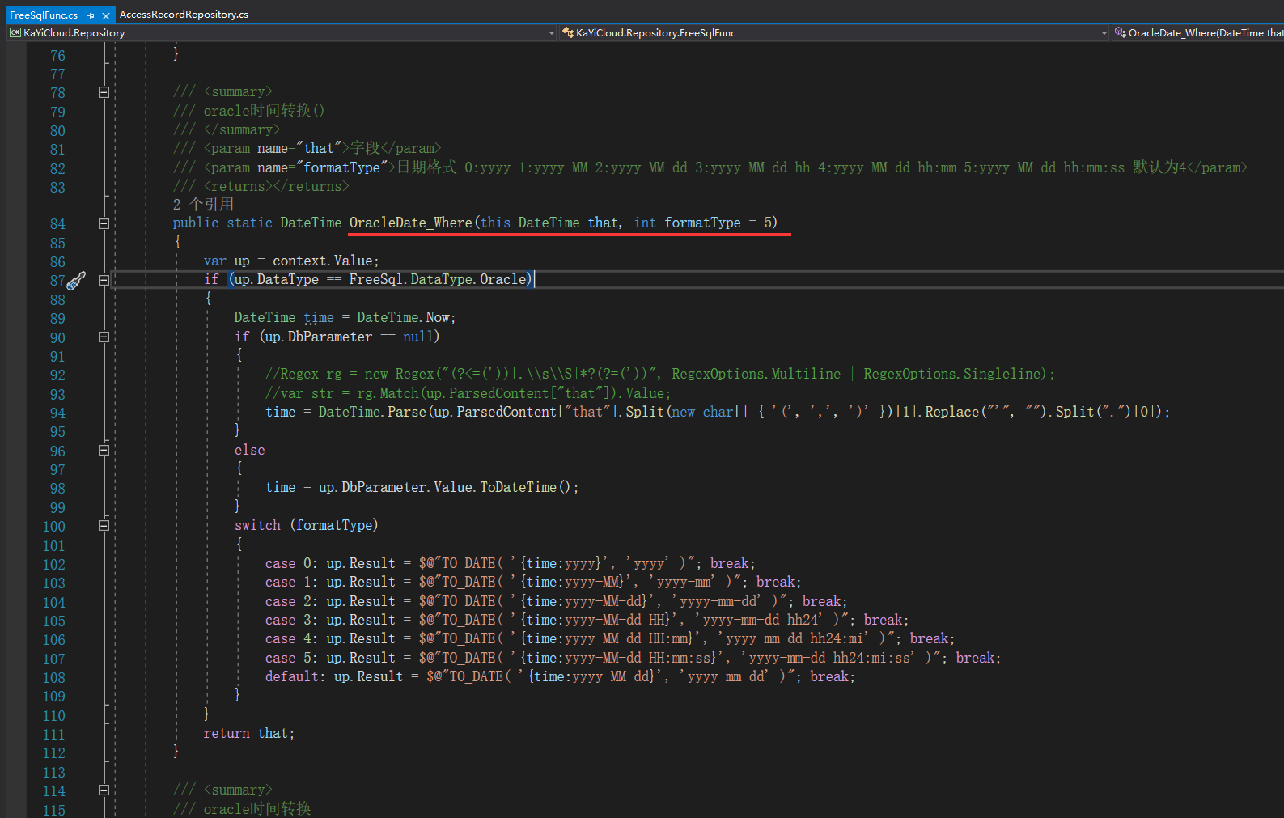
Task: Open the KaYiCloud.Repository.FreeSqlFunc type dropdown
Action: pyautogui.click(x=1104, y=33)
